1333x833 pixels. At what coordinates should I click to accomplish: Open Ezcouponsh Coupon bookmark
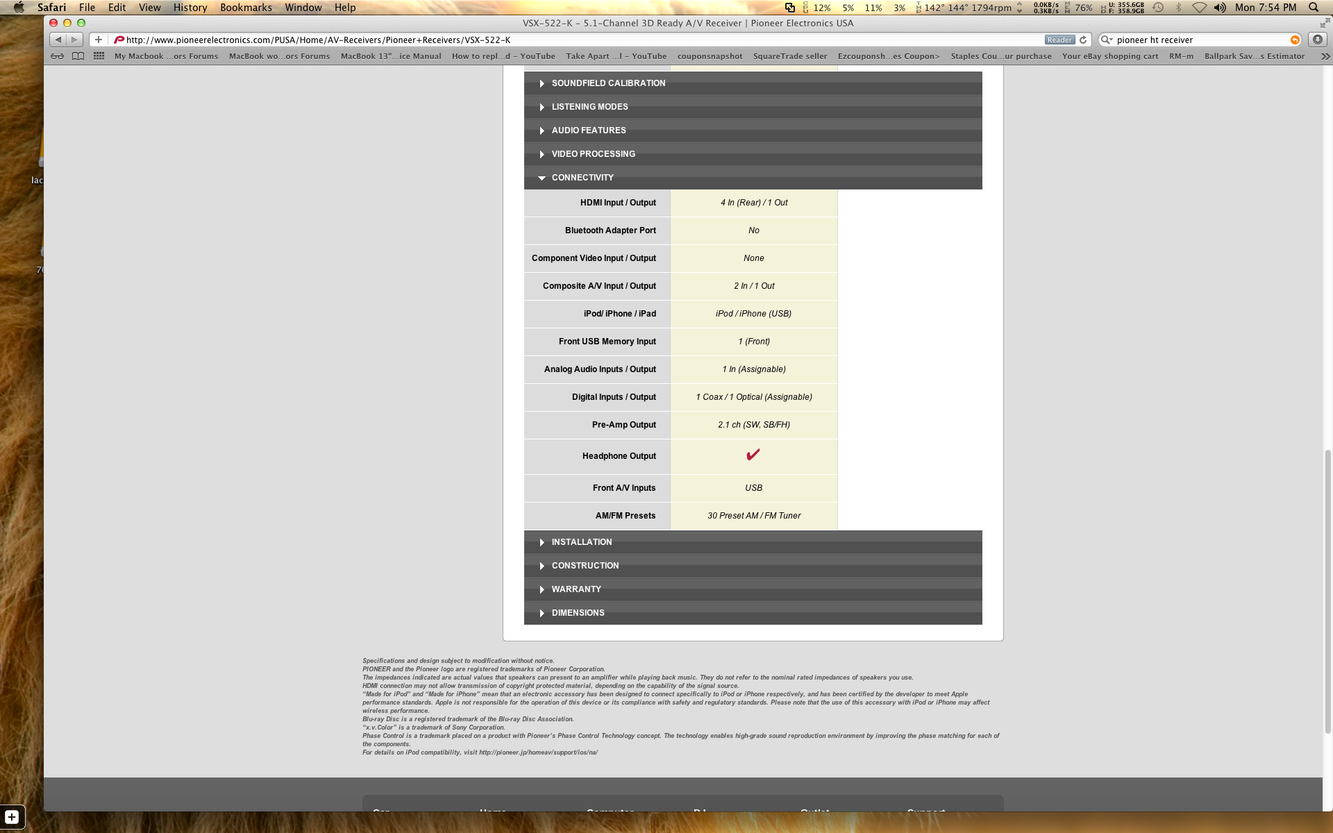click(x=889, y=56)
